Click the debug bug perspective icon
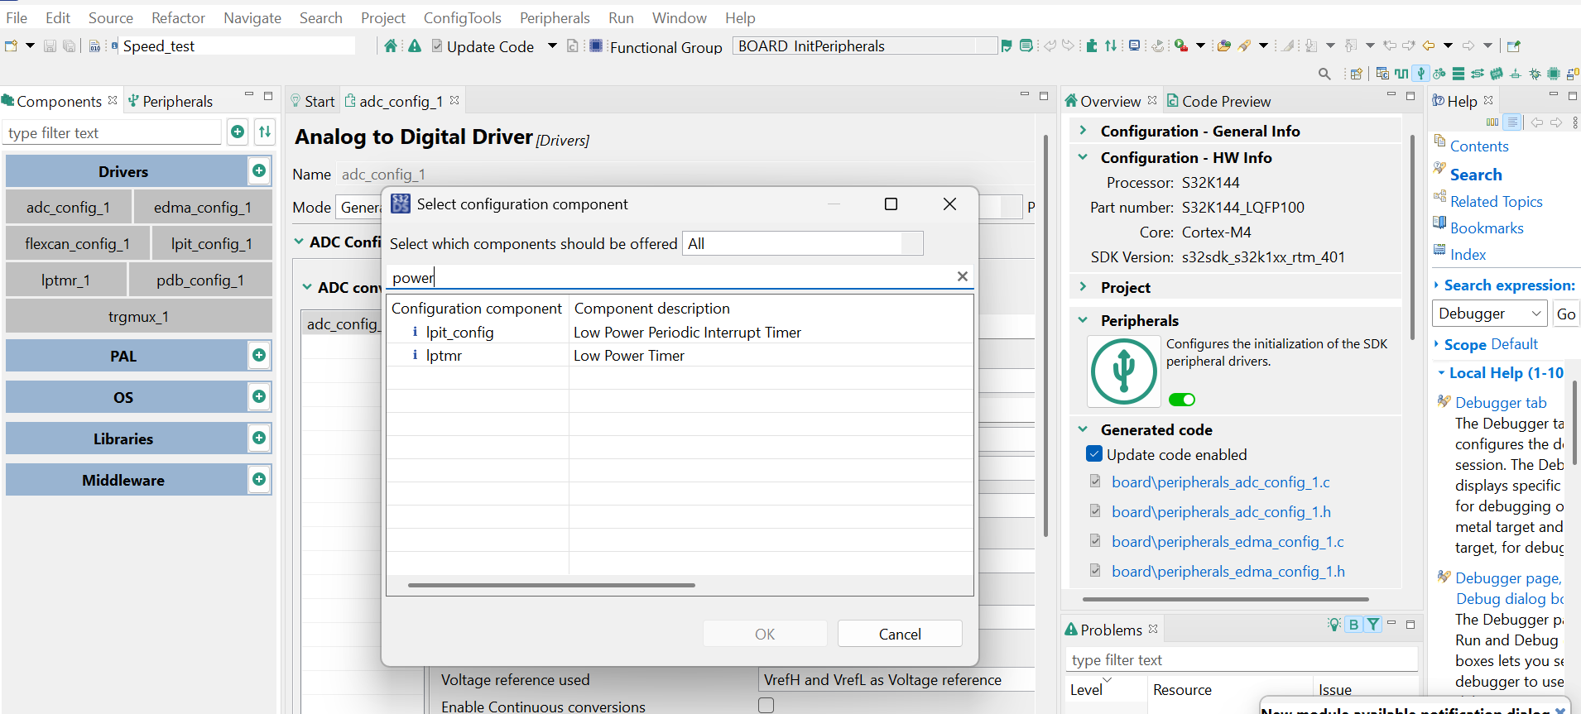1581x714 pixels. point(1535,74)
